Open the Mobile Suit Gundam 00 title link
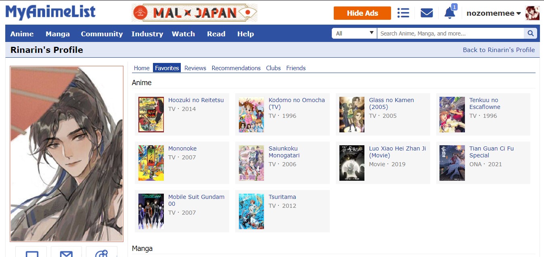544x257 pixels. click(x=196, y=200)
